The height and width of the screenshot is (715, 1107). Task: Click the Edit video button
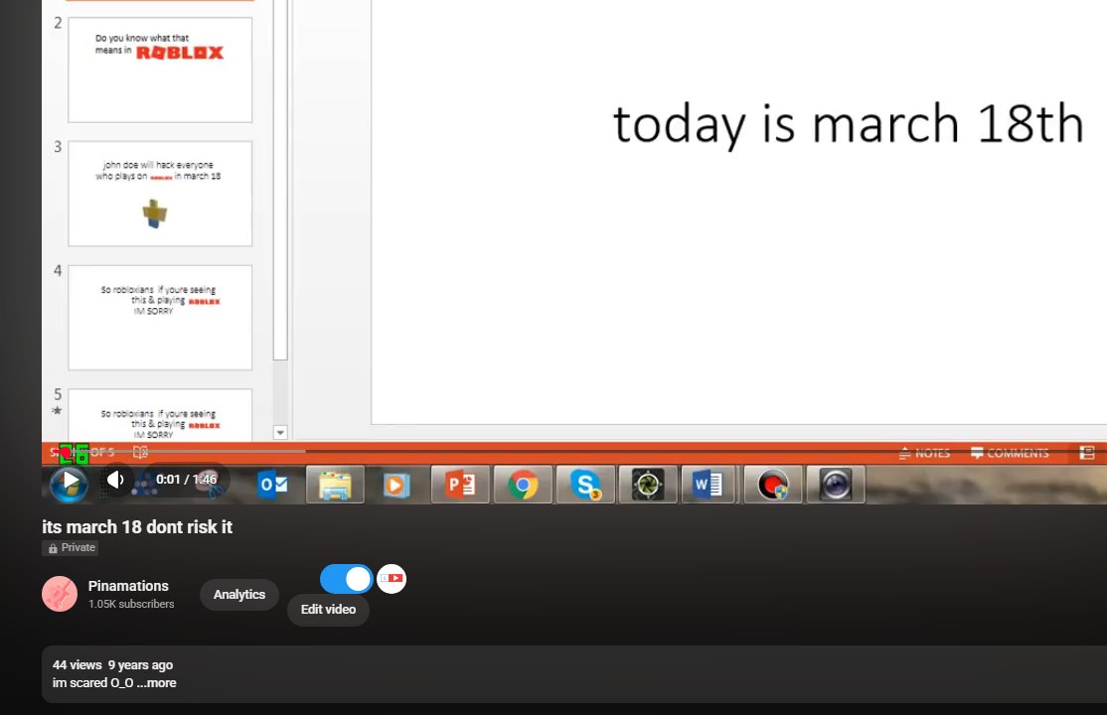pos(328,609)
